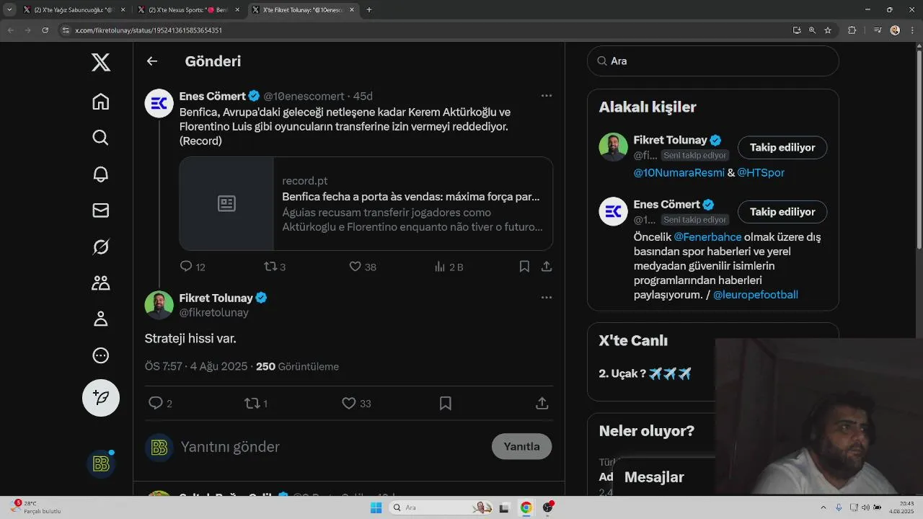Open @Fenerbahce mention link
Screen dimensions: 923x519
(707, 237)
